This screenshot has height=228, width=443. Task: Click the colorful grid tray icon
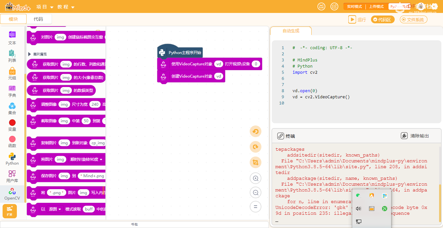(x=385, y=196)
